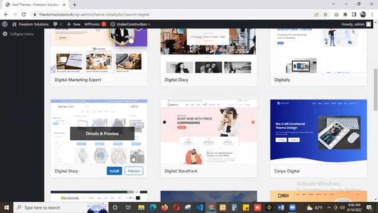378x213 pixels.
Task: Open the WordPress logo menu
Action: [x=5, y=24]
